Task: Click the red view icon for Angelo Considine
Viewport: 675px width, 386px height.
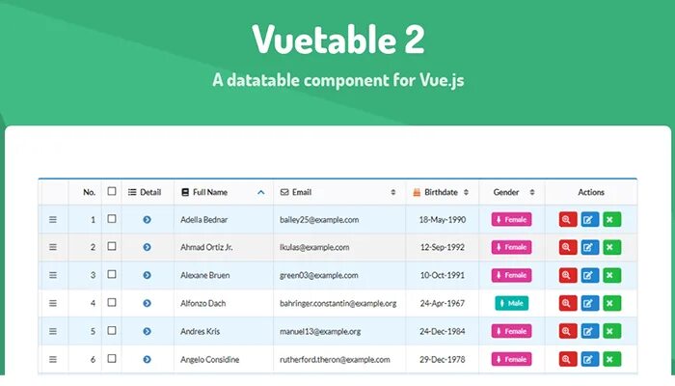Action: pyautogui.click(x=568, y=359)
